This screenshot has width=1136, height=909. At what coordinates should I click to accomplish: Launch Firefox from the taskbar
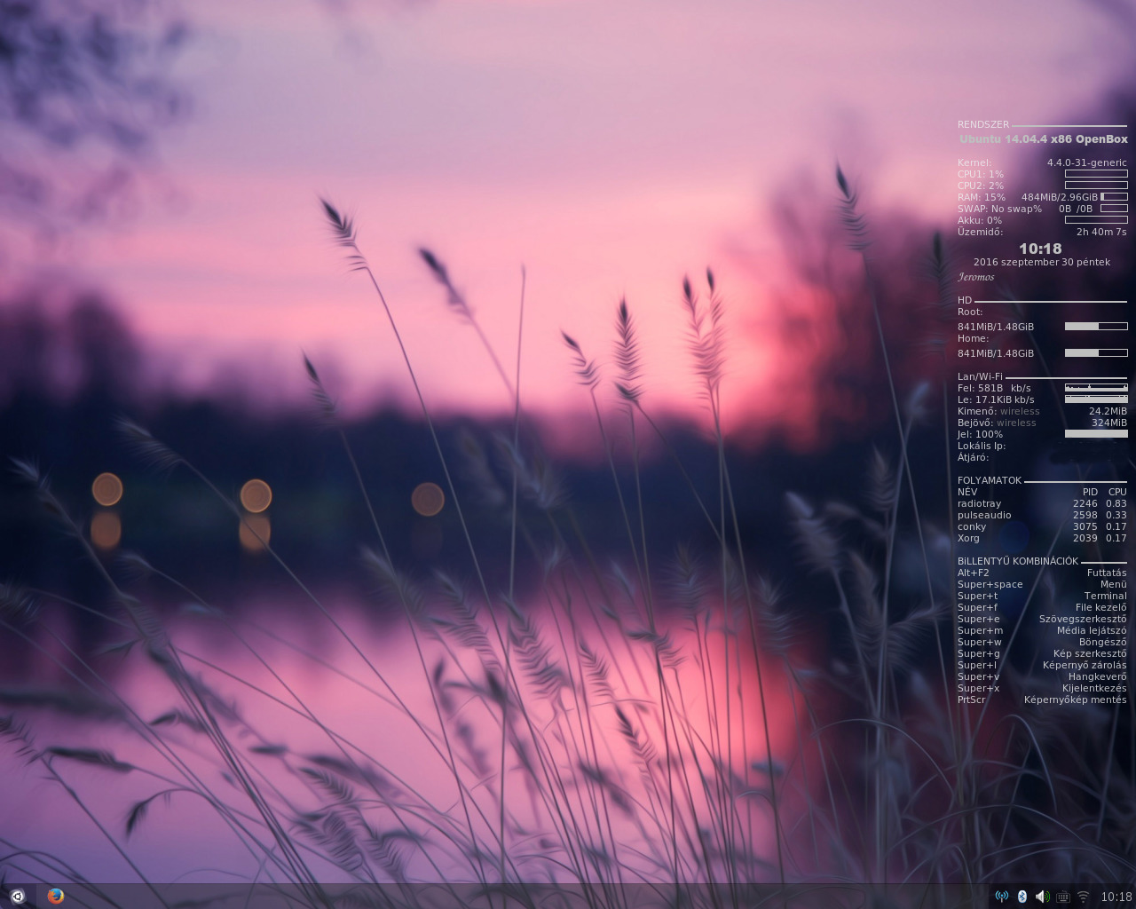click(x=55, y=896)
